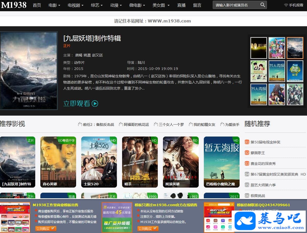The image size is (307, 233).
Task: Open 厨艺大师第六季 in random recommendations
Action: [x=263, y=185]
